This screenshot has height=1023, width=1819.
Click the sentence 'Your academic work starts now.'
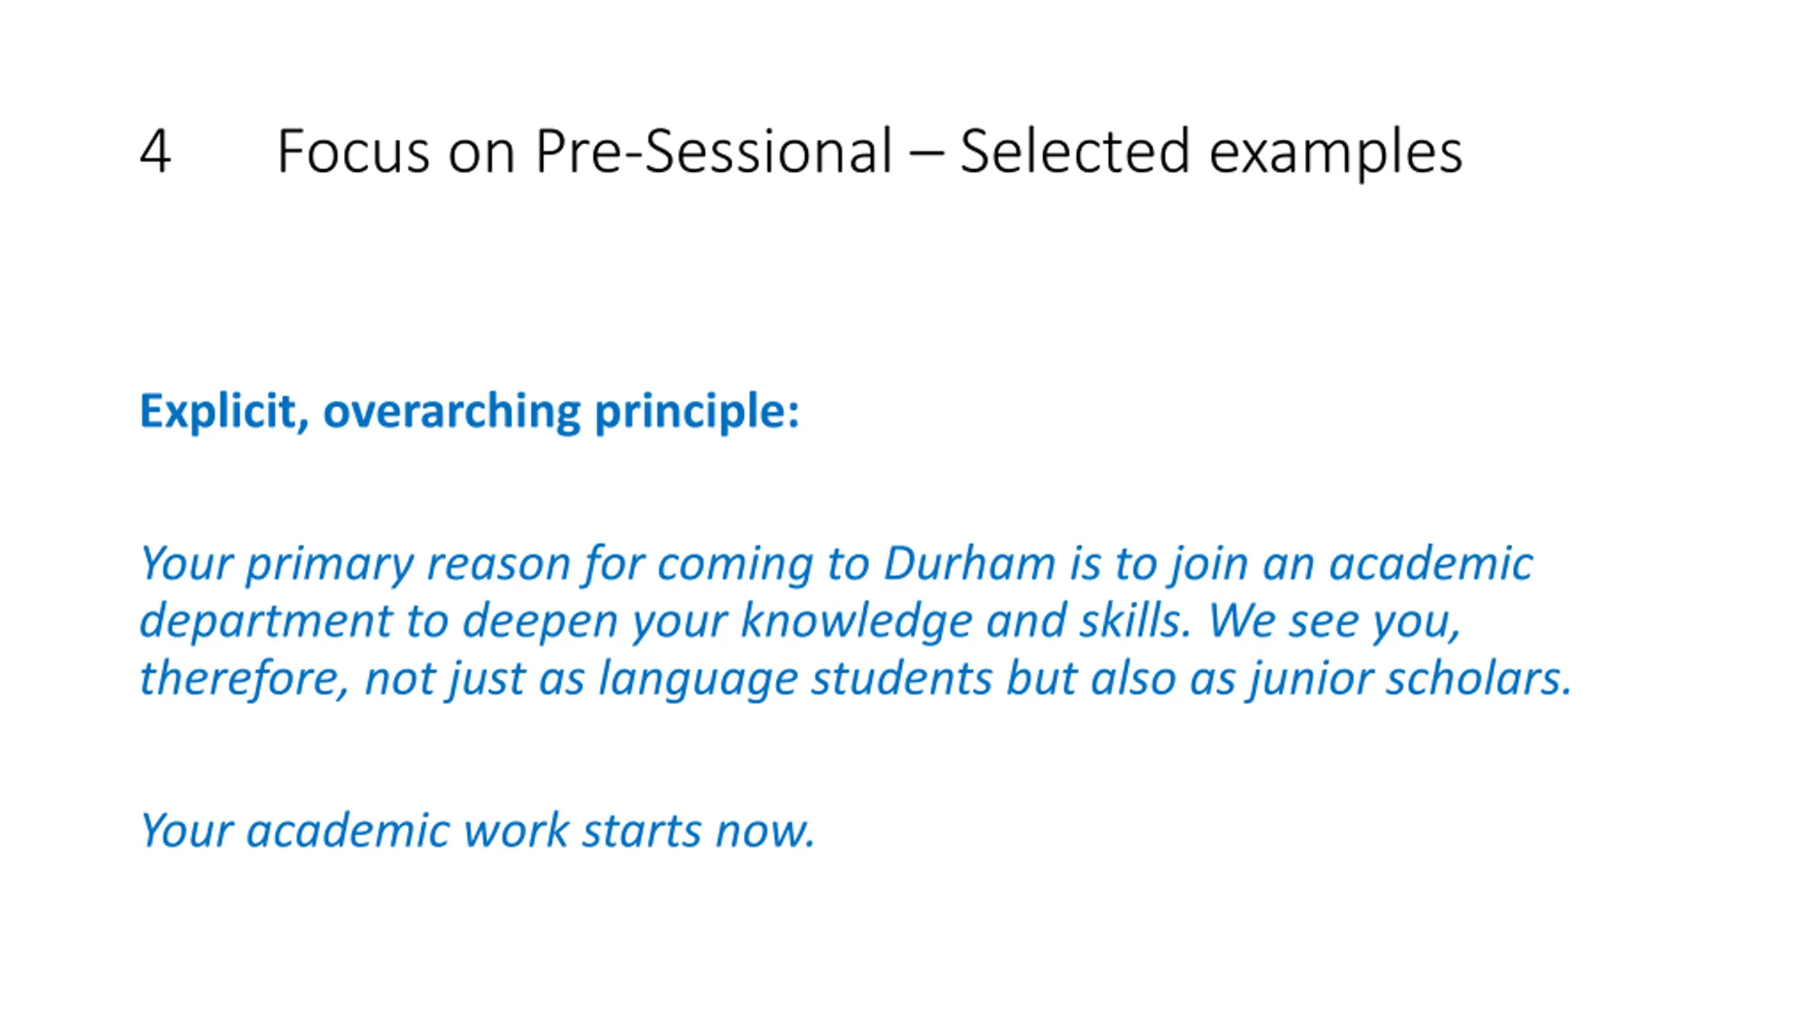pos(477,831)
